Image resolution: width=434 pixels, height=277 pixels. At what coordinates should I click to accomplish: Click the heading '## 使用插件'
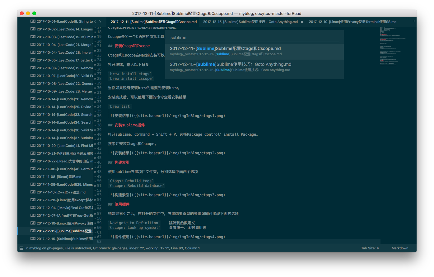[x=119, y=204]
